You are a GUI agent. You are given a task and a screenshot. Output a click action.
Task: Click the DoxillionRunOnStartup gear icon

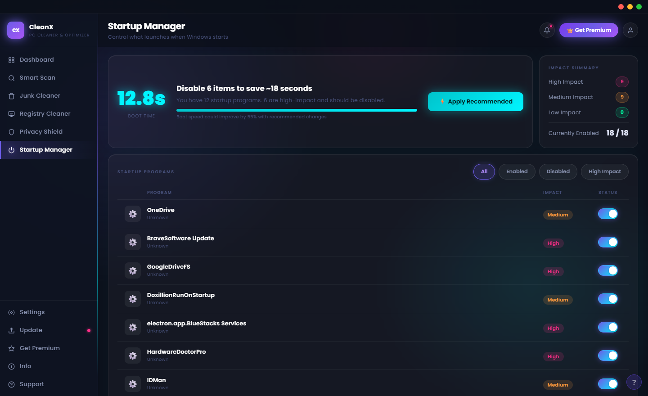tap(133, 299)
